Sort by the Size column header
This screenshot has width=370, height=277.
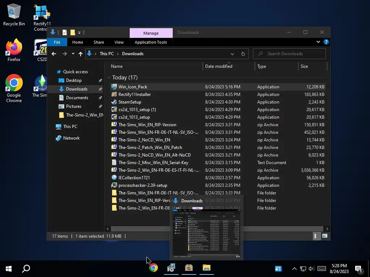pos(313,66)
